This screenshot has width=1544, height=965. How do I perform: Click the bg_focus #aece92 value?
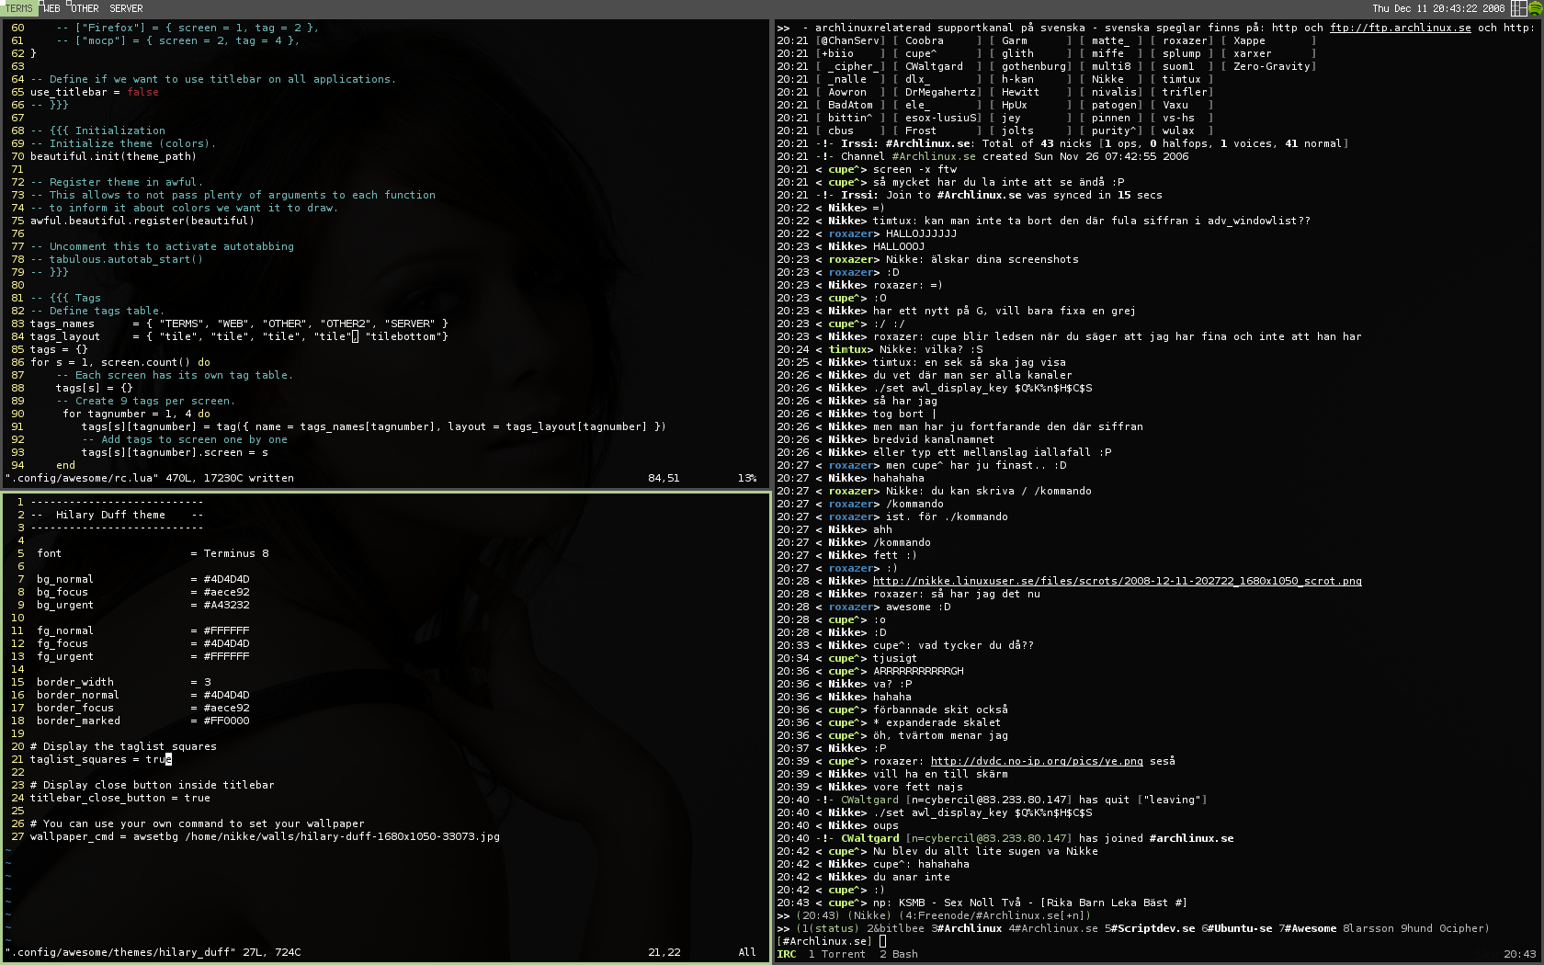pyautogui.click(x=226, y=592)
